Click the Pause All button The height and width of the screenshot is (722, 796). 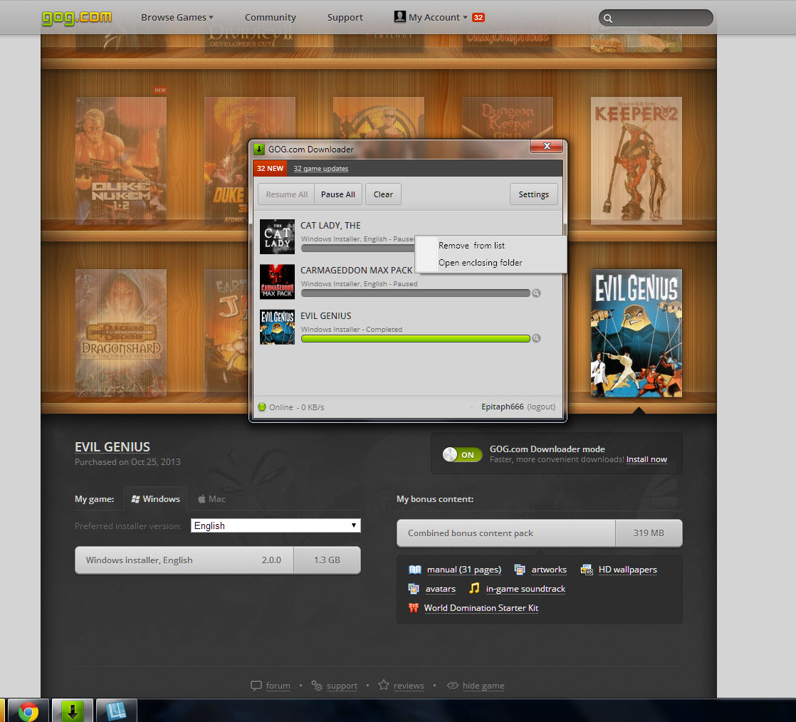tap(338, 194)
